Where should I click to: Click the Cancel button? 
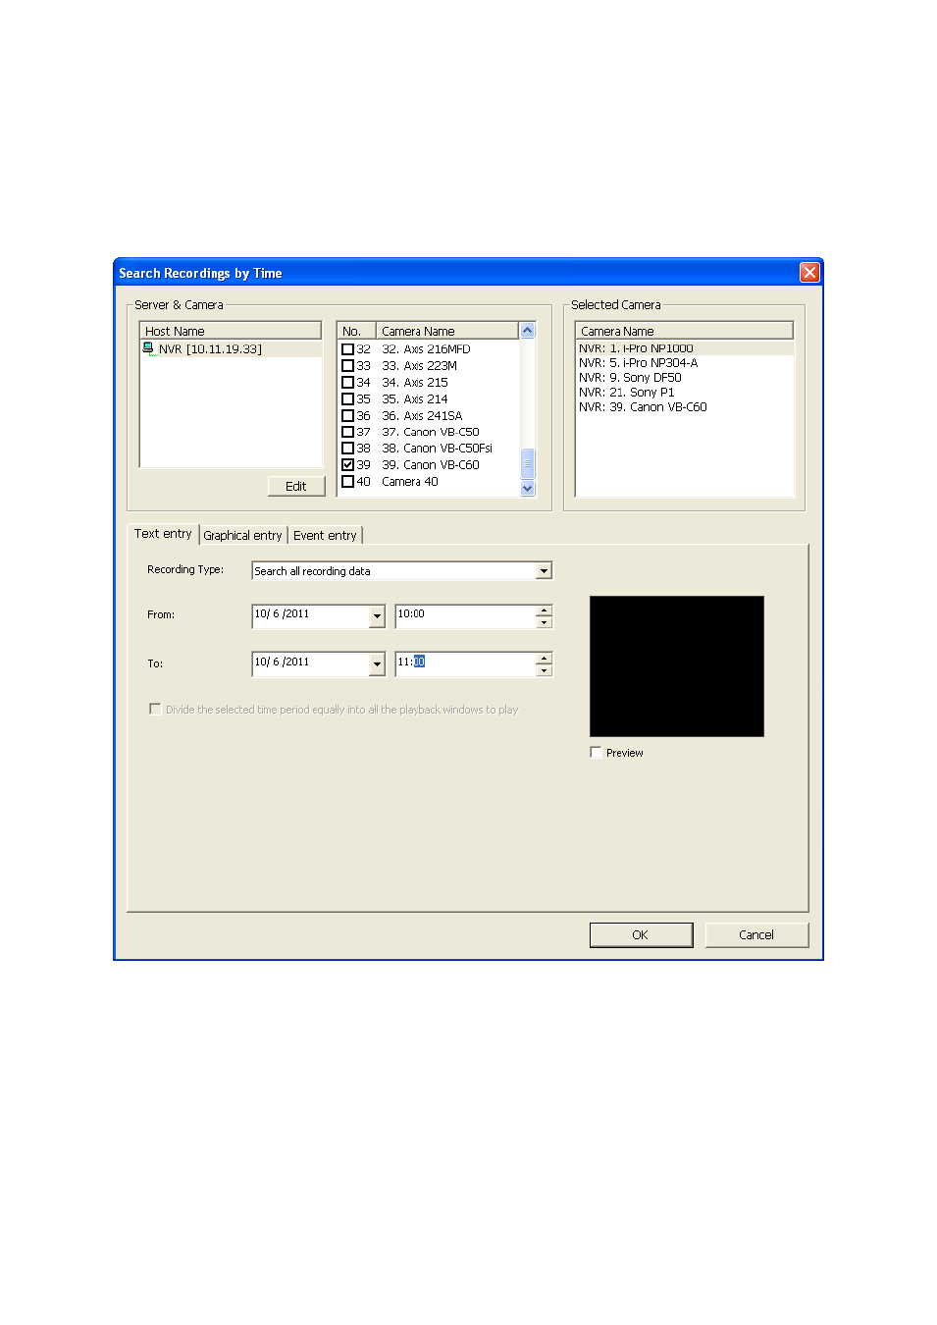coord(756,935)
